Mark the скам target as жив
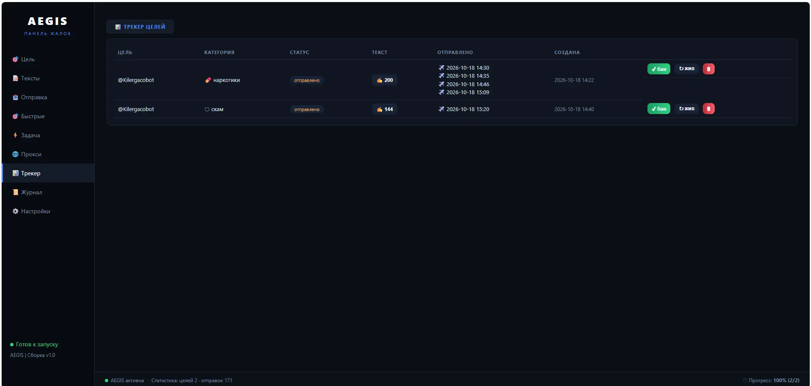811x386 pixels. (x=686, y=109)
